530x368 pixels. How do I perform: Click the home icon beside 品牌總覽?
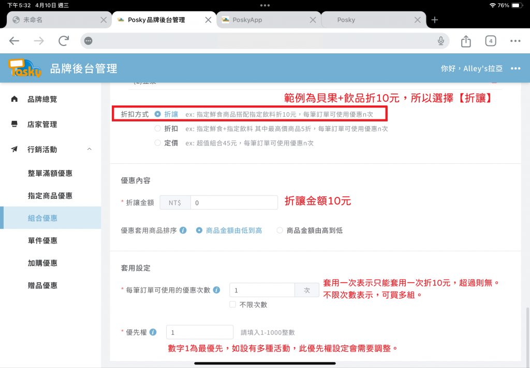14,99
